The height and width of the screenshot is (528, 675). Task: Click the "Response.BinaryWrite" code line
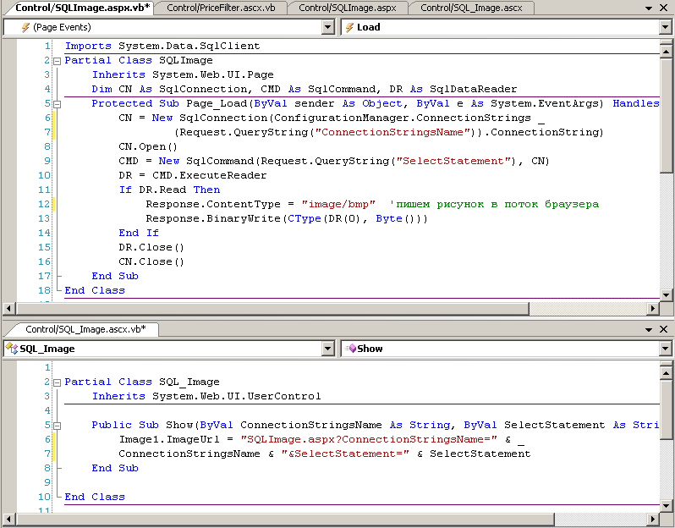click(287, 219)
